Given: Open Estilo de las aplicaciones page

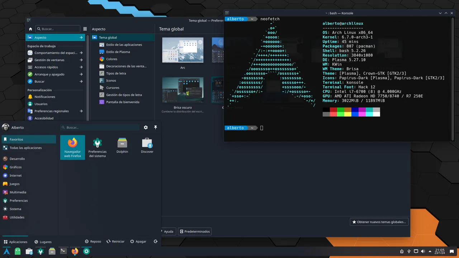Looking at the screenshot, I should [x=122, y=44].
